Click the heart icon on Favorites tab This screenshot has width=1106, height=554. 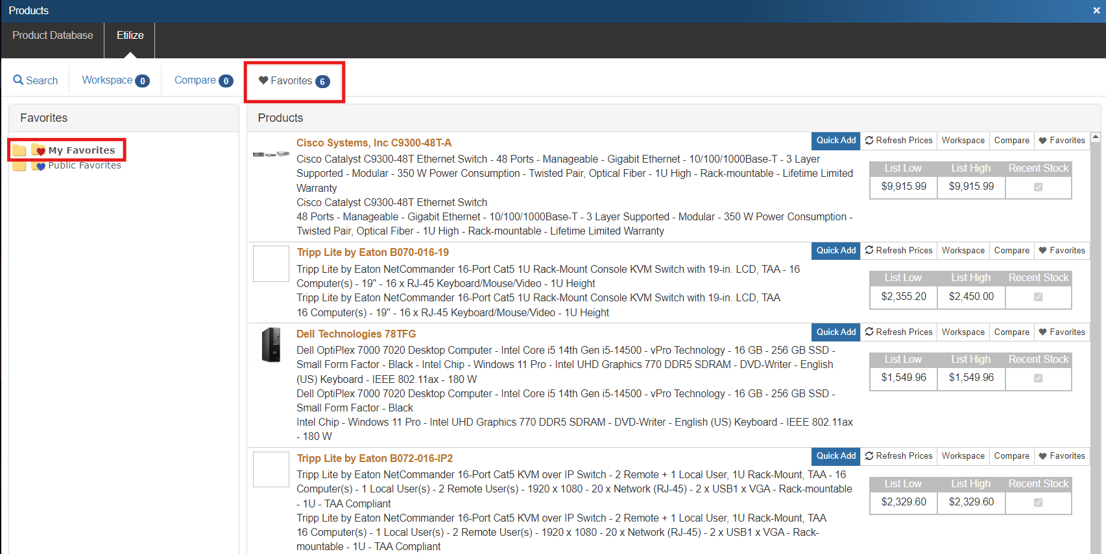(x=263, y=80)
